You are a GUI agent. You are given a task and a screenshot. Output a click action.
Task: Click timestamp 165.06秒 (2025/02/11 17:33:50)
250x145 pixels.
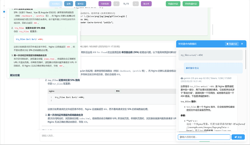(x=104, y=47)
